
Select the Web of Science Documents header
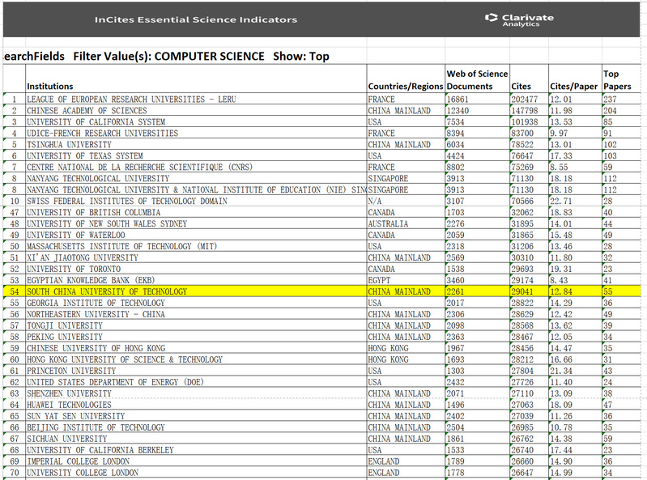(x=478, y=79)
